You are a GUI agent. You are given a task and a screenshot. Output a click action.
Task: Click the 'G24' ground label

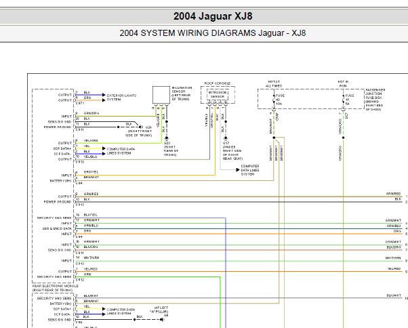(148, 127)
